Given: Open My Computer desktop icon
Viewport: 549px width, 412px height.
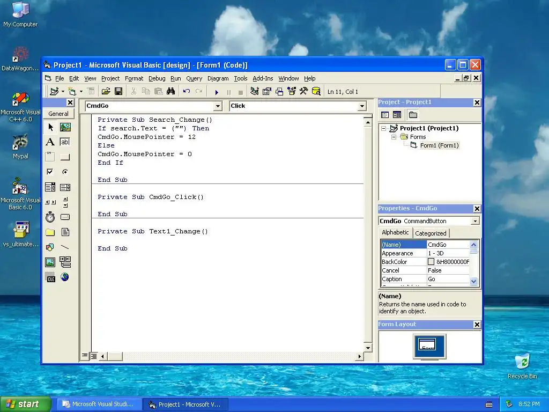Looking at the screenshot, I should 20,14.
